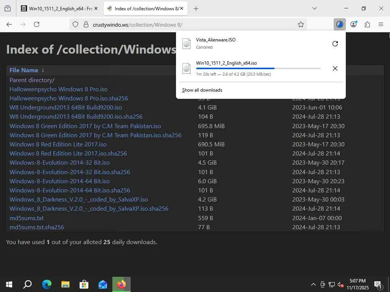
Task: Go to the next page with the forward arrow
Action: [x=23, y=24]
